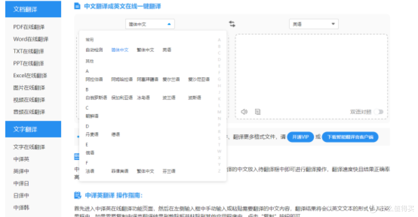Screen dimensions: 418x217
Task: Click the document icon beside page title
Action: point(77,6)
